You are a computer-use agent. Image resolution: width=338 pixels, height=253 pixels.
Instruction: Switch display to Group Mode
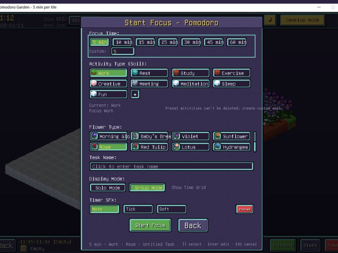(147, 188)
